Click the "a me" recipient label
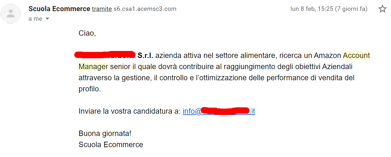The width and height of the screenshot is (391, 157). coord(35,19)
